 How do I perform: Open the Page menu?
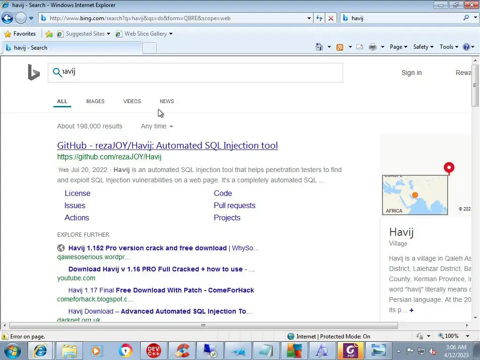pyautogui.click(x=398, y=47)
